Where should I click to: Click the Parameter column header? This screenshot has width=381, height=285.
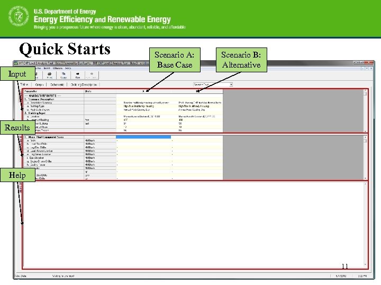tap(53, 91)
